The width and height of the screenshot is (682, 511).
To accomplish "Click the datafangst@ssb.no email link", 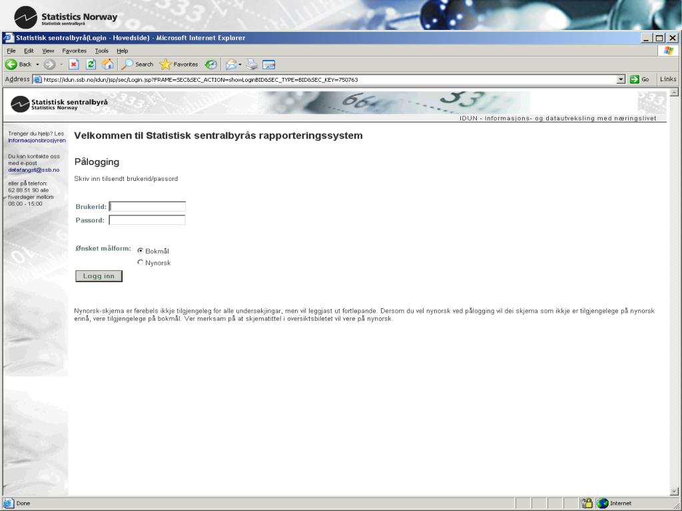I will click(x=34, y=170).
